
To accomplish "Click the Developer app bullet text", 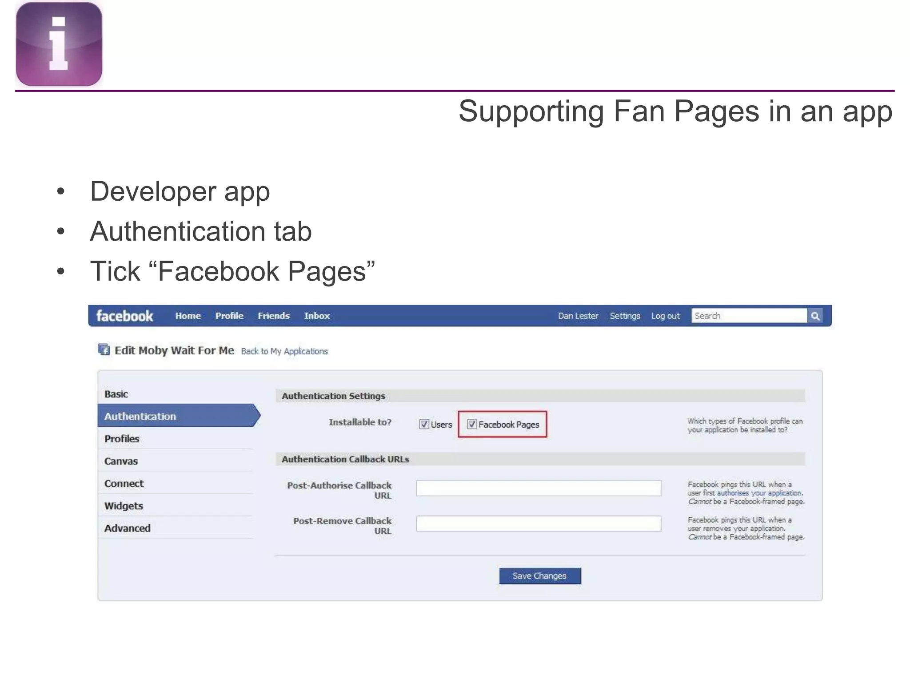I will click(180, 192).
